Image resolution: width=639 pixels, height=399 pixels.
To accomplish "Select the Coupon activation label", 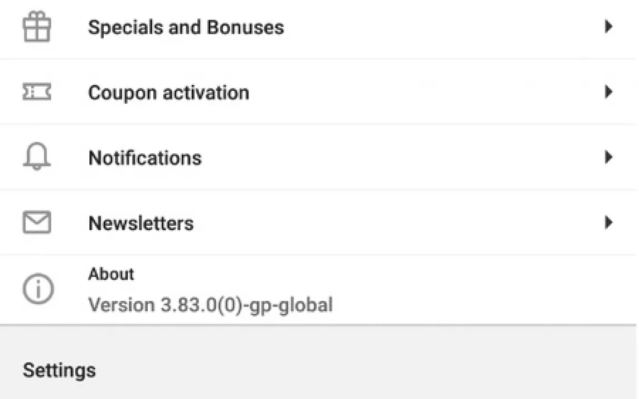I will point(168,93).
